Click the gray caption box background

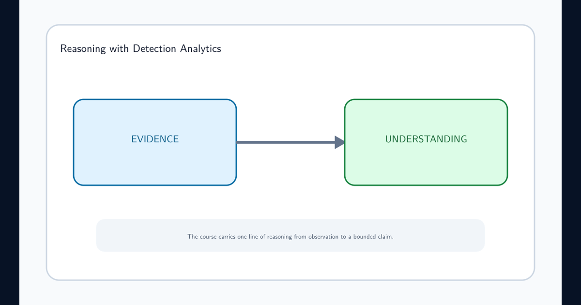click(290, 247)
